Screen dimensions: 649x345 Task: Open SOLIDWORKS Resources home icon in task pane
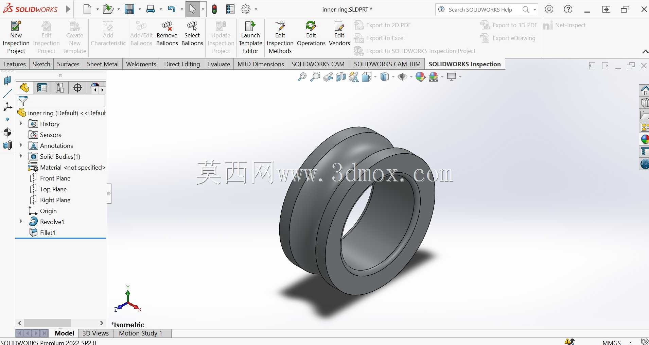point(645,90)
